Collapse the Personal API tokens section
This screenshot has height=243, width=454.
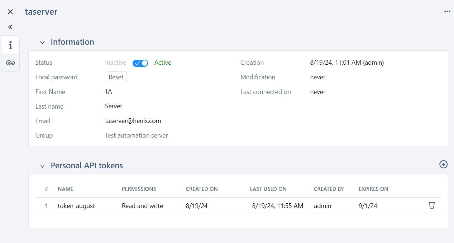click(x=42, y=166)
